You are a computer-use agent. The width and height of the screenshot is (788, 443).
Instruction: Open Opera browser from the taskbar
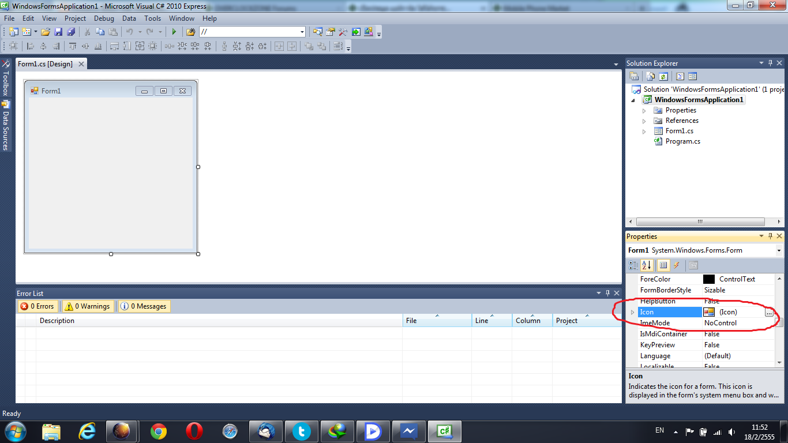[x=194, y=431]
